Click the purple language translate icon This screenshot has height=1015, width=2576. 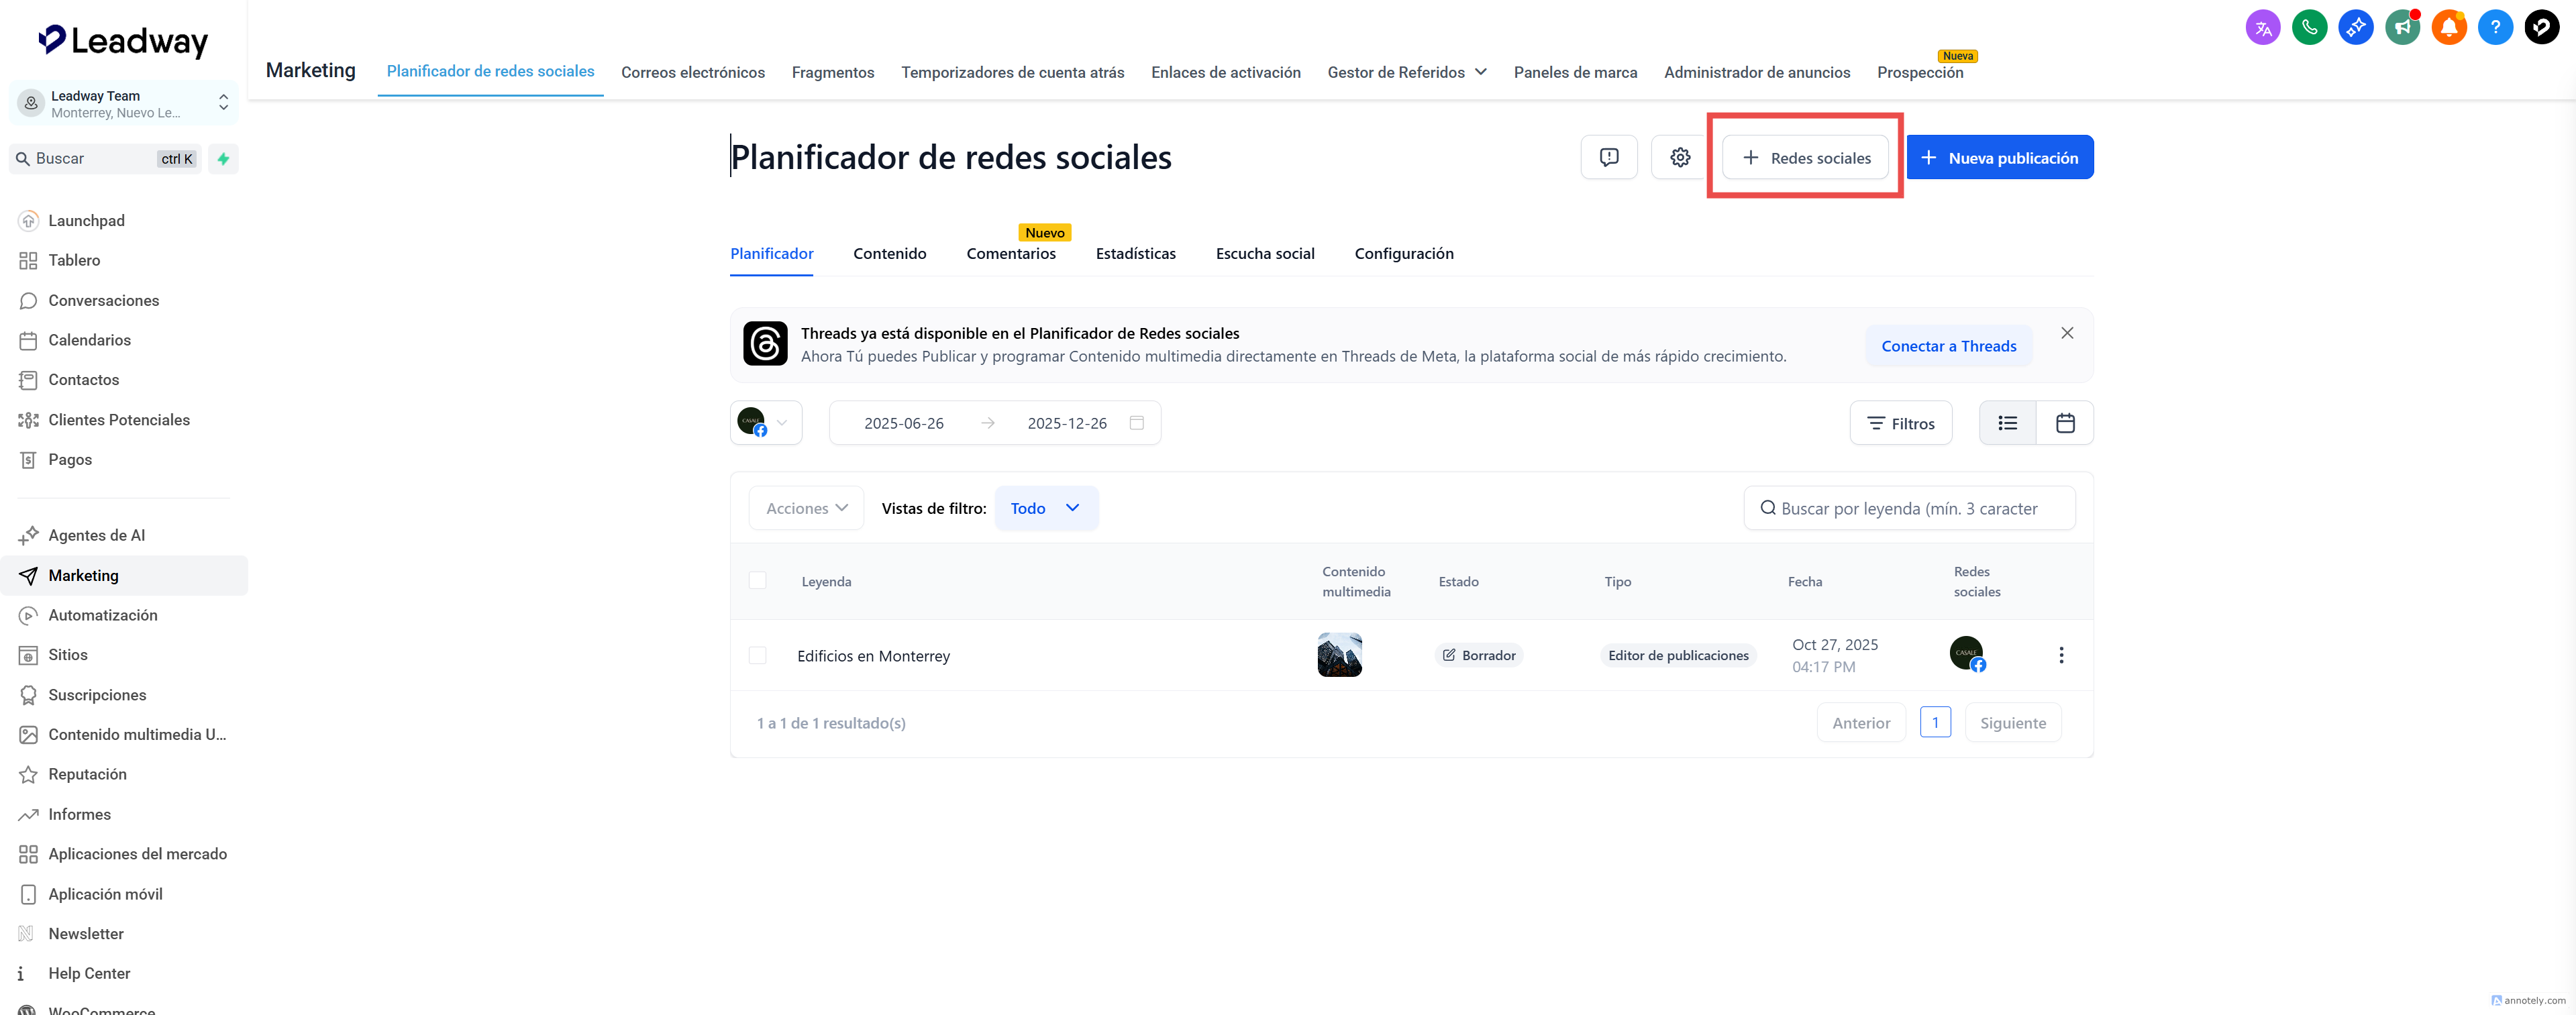pos(2263,27)
